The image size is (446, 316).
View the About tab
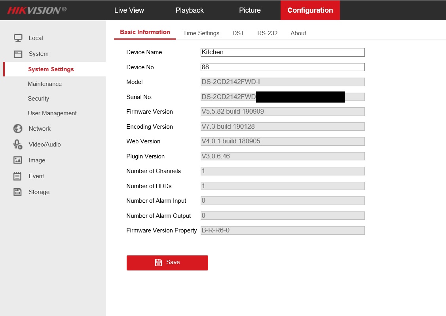click(298, 33)
